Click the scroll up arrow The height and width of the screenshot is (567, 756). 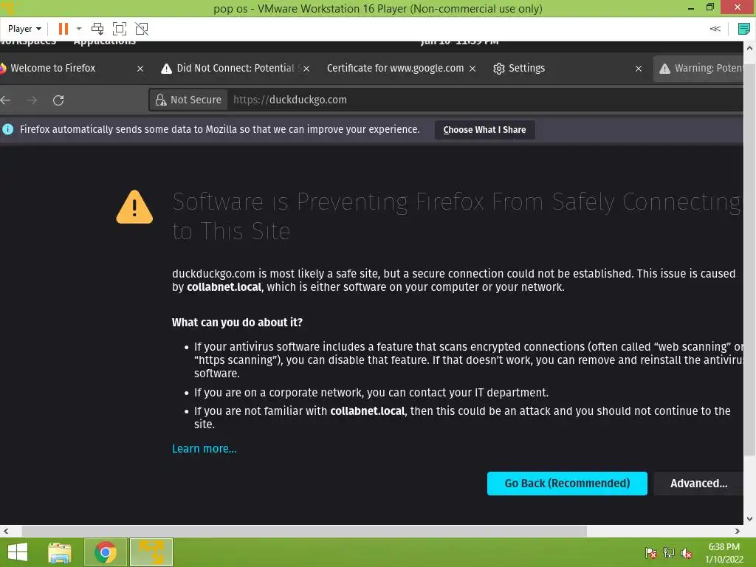pyautogui.click(x=749, y=48)
